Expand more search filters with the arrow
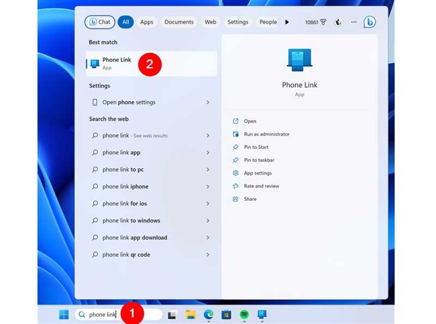Screen dimensions: 436x324 (287, 22)
